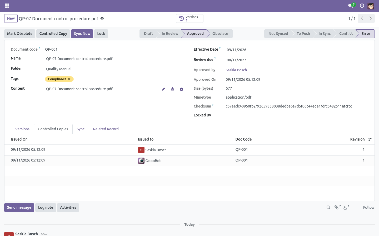Go to the next record

point(370,18)
